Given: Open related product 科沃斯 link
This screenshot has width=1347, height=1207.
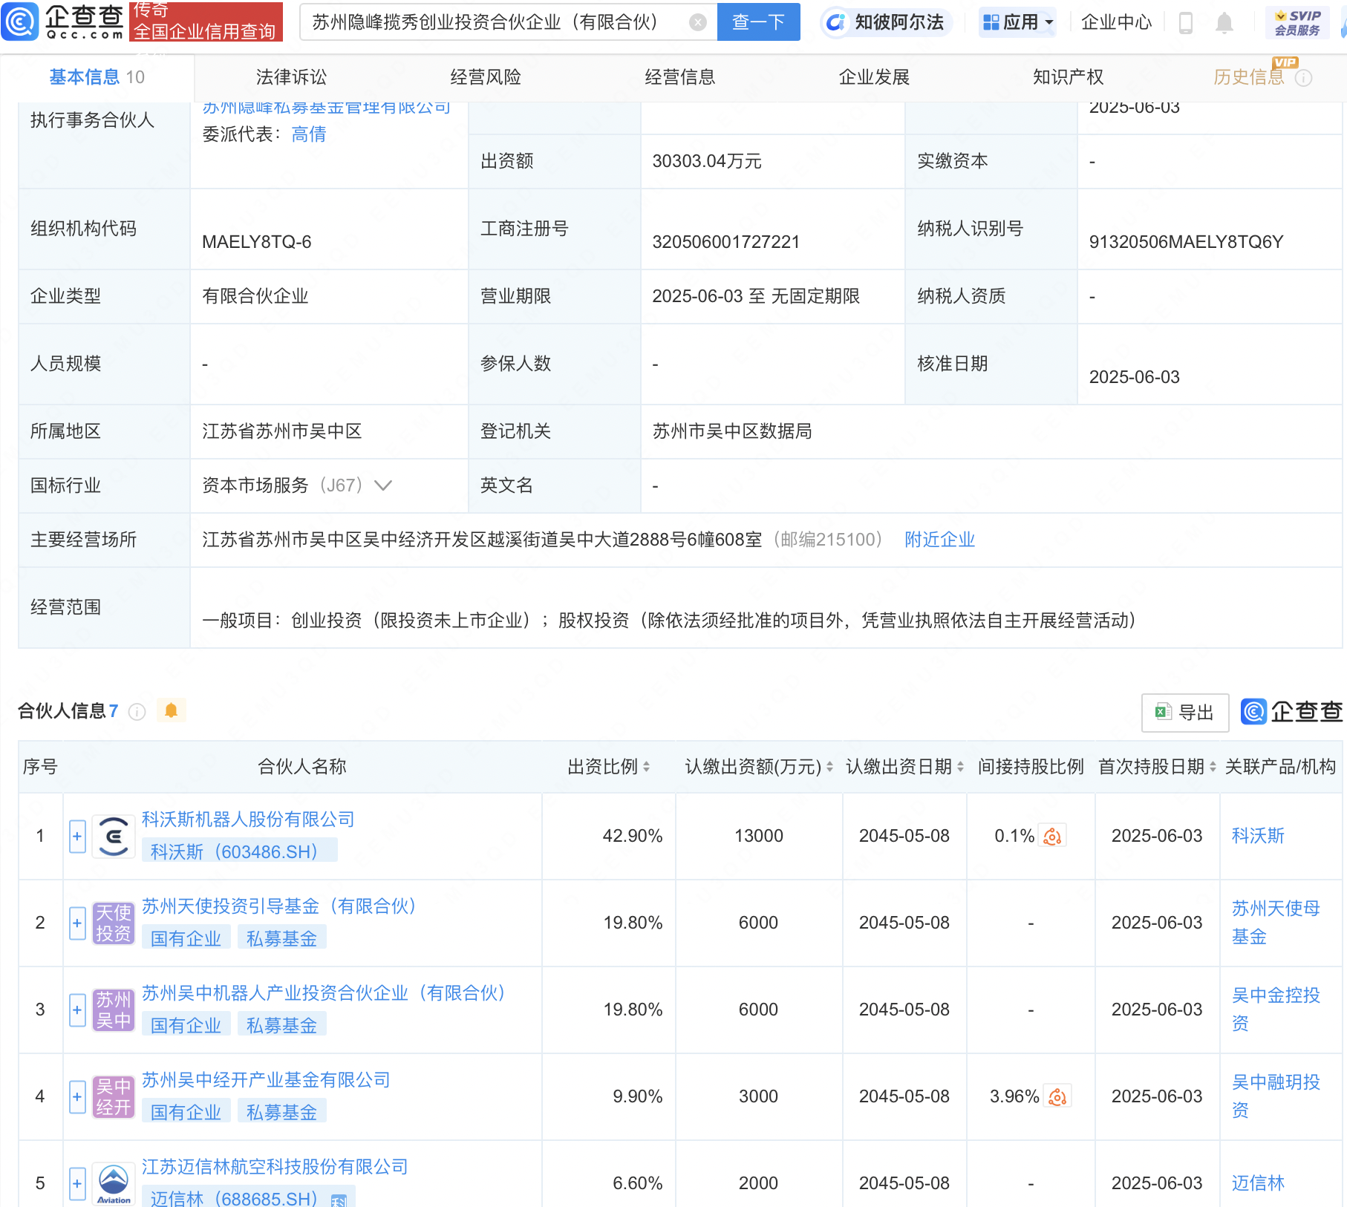Looking at the screenshot, I should [x=1258, y=837].
